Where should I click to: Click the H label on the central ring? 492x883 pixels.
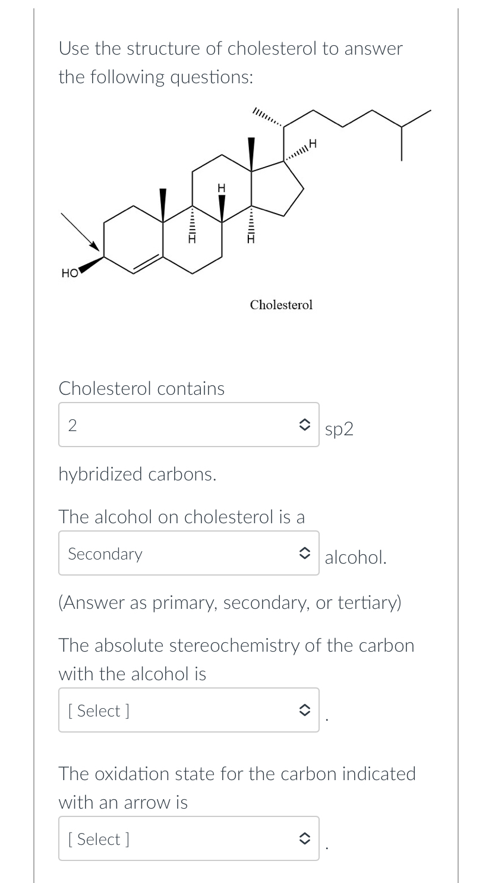[221, 188]
